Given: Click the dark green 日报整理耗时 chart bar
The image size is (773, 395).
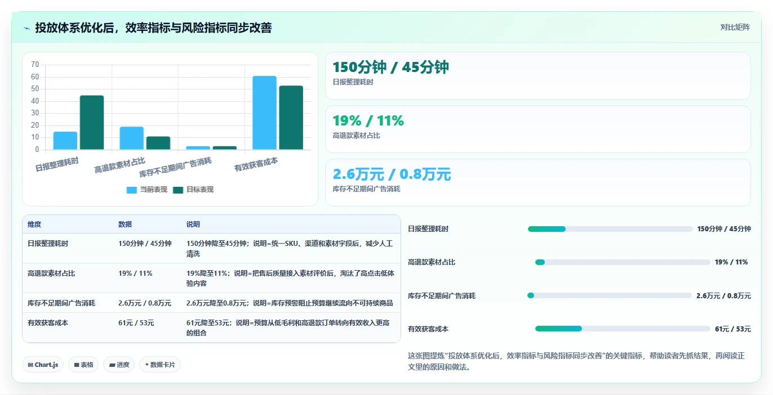Looking at the screenshot, I should [92, 123].
